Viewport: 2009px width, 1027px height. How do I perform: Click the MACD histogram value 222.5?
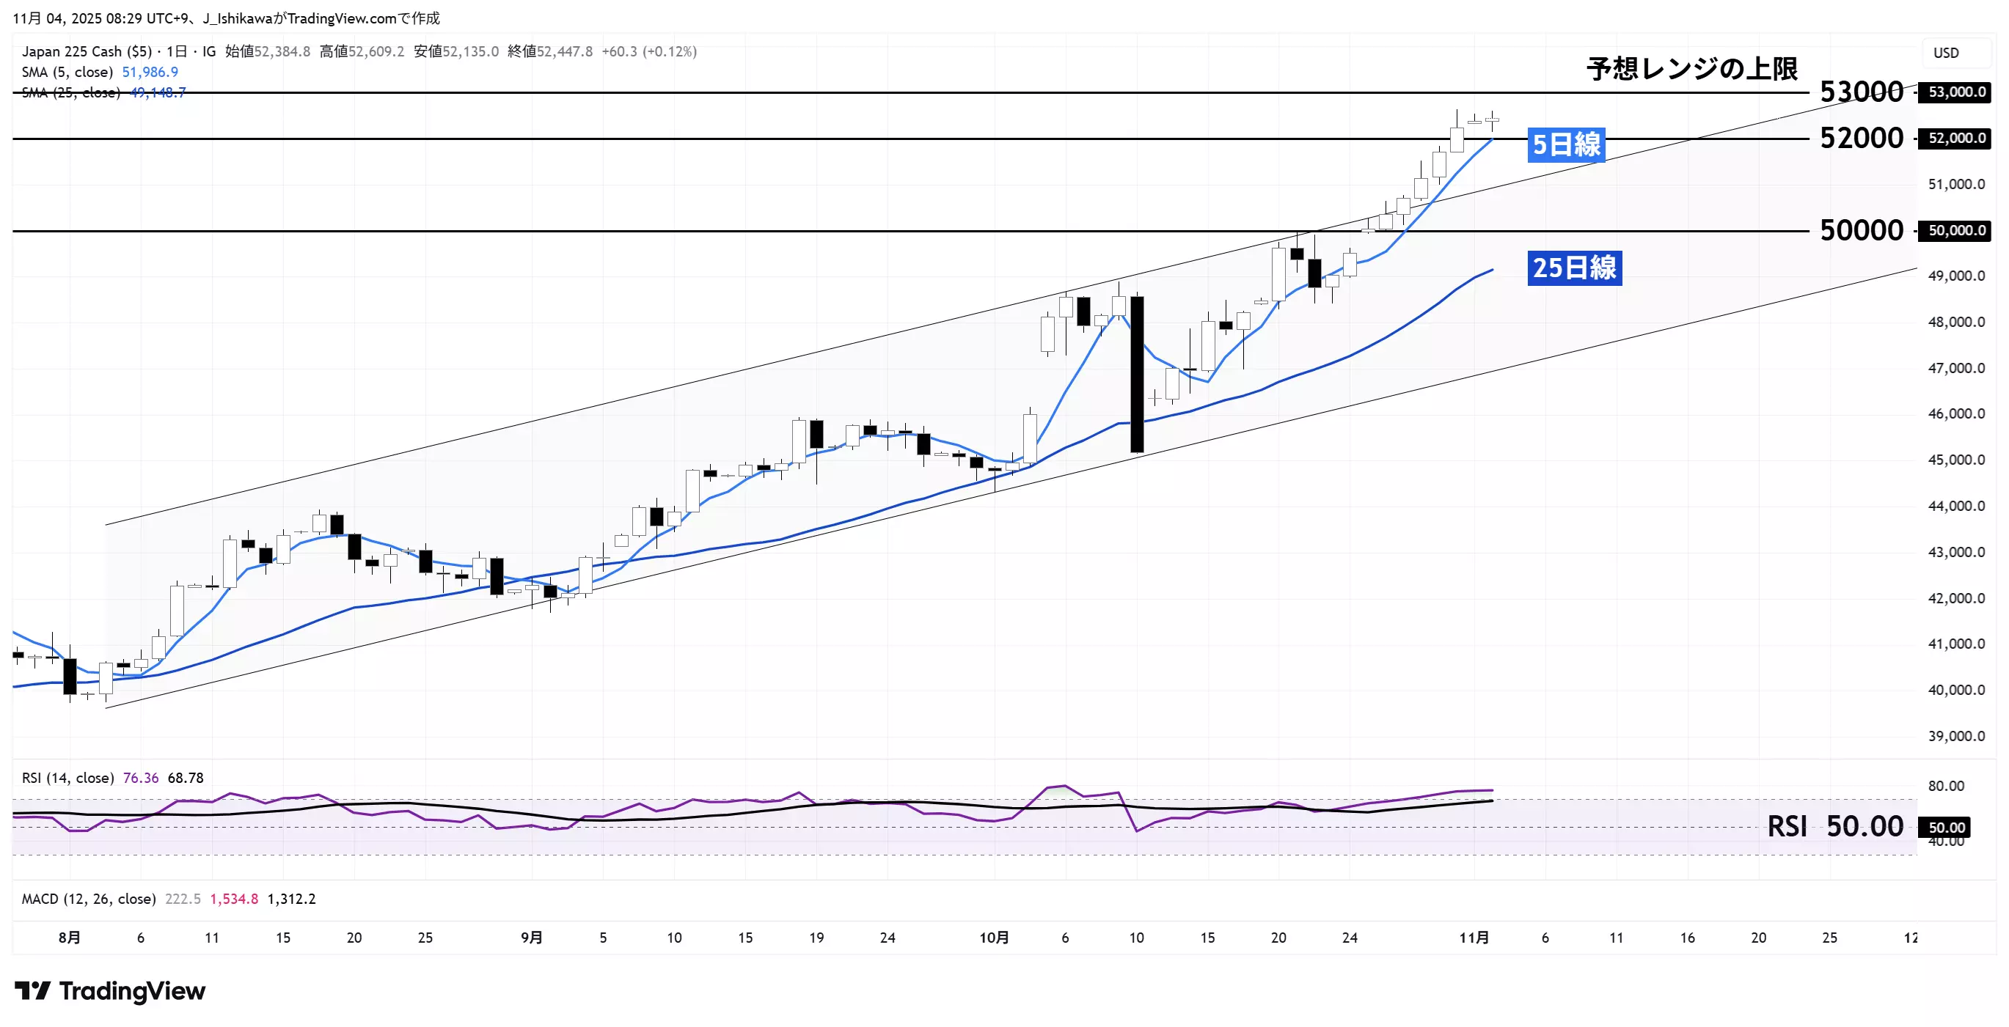[183, 899]
